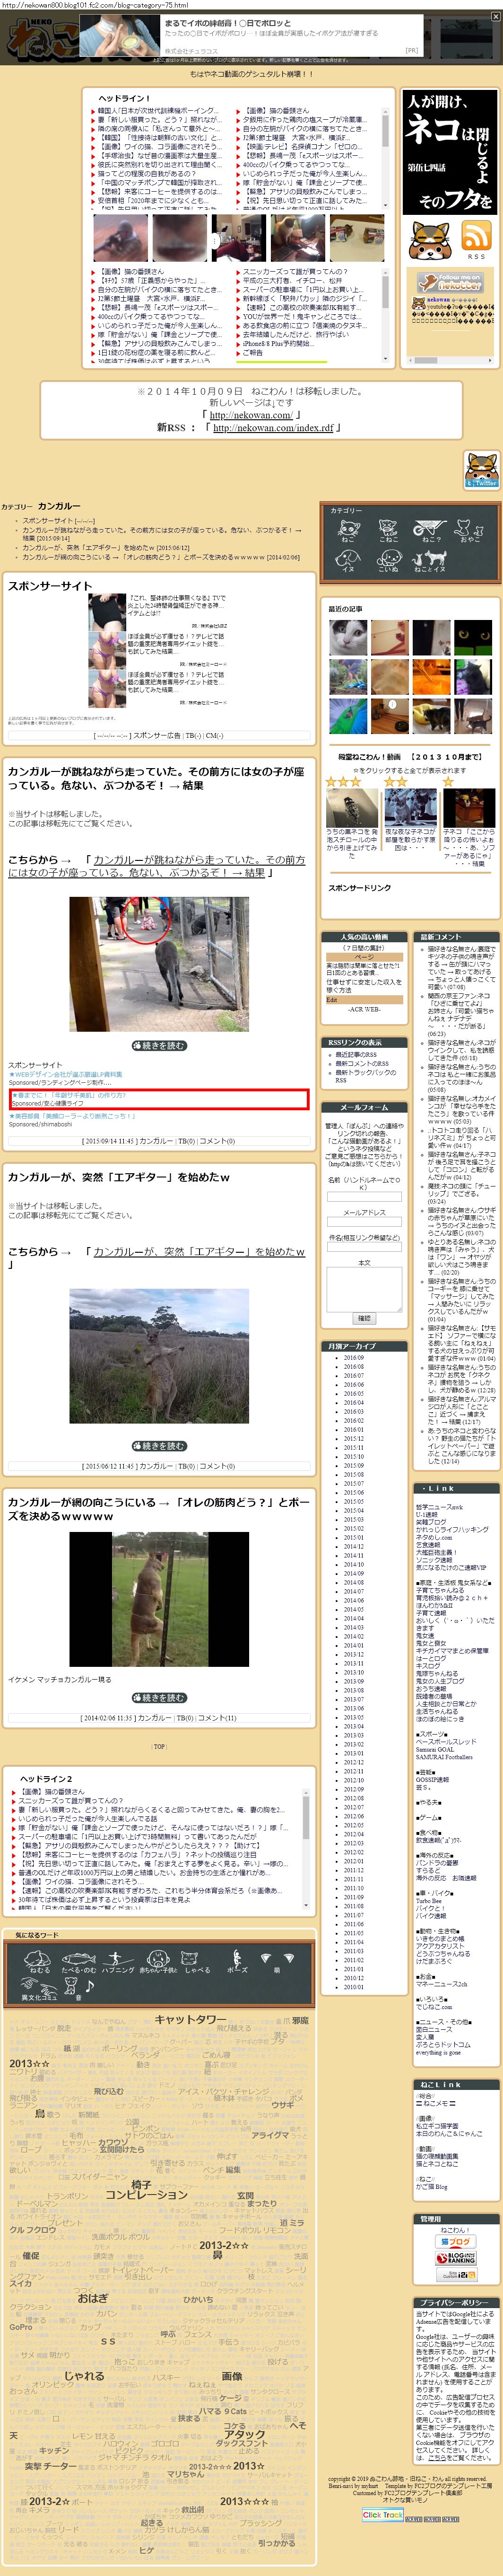Viewport: 503px width, 2576px height.
Task: Click the TOP link below the articles
Action: (159, 1746)
